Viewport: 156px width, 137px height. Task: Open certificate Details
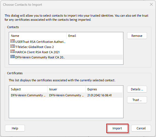coord(137,89)
